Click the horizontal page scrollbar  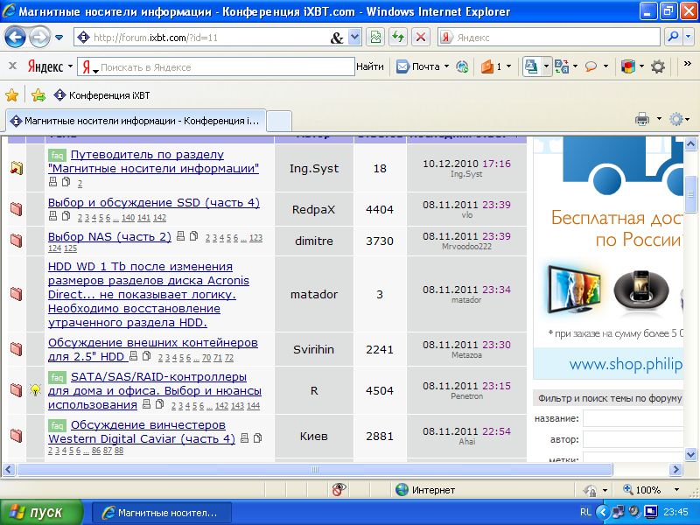(x=315, y=470)
